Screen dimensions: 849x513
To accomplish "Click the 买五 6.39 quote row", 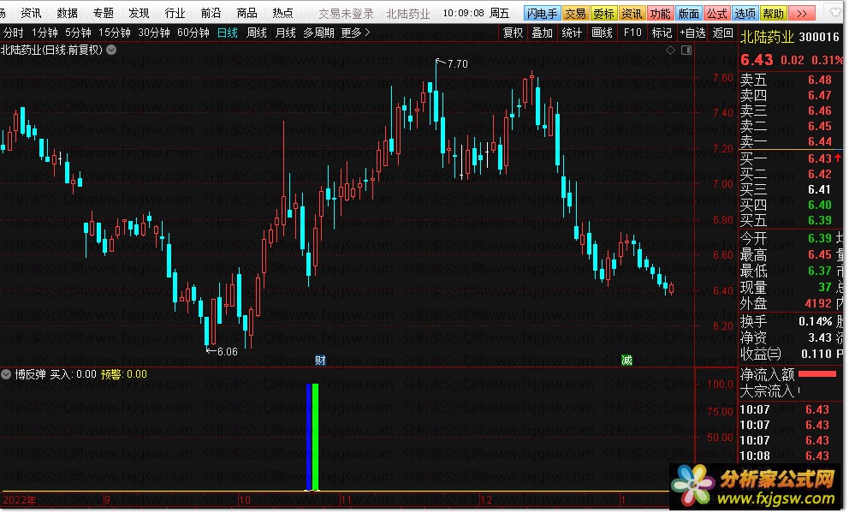I will pos(790,220).
